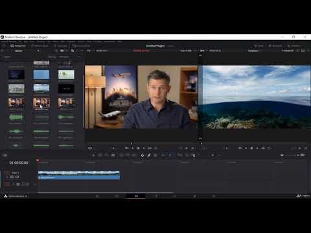Toggle loop playback in source viewer

[155, 148]
